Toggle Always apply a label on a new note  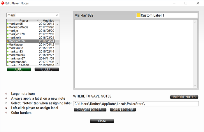tap(6, 98)
